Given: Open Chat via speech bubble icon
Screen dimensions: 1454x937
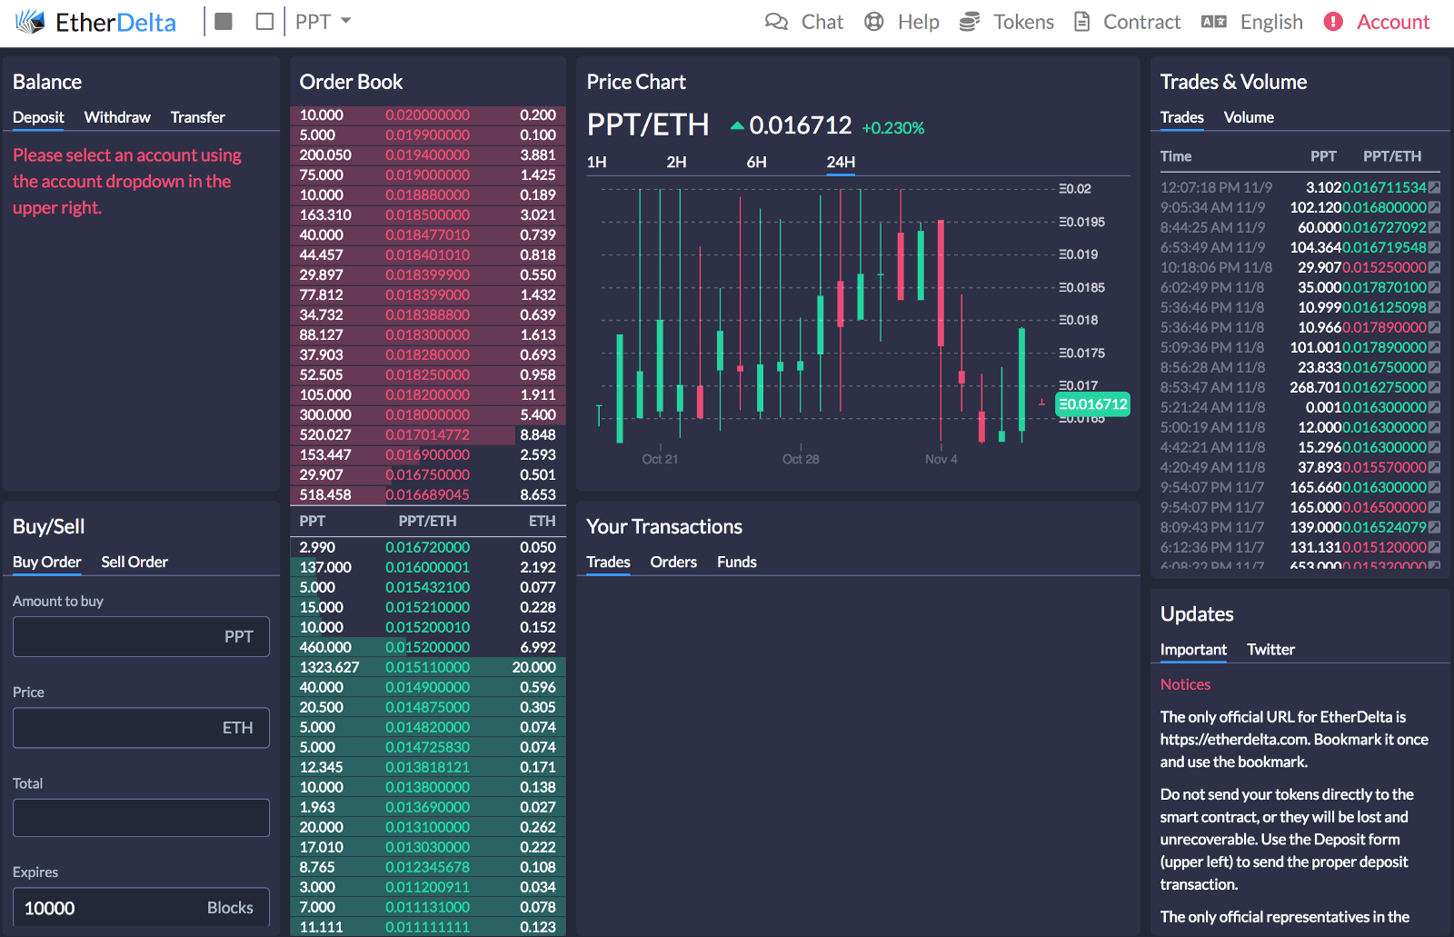Looking at the screenshot, I should (776, 22).
